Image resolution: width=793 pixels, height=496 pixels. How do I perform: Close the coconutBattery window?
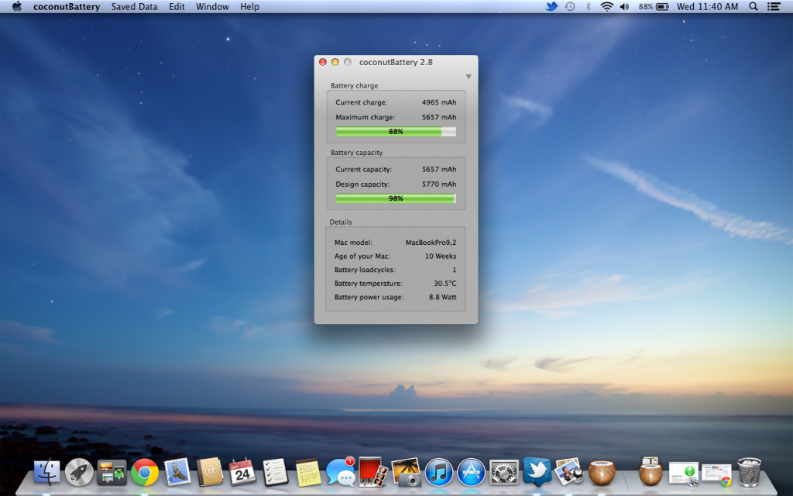[323, 62]
